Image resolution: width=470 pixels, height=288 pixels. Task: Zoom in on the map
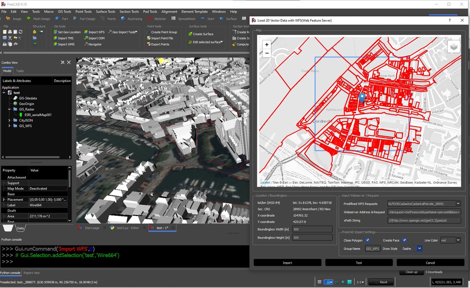point(267,45)
